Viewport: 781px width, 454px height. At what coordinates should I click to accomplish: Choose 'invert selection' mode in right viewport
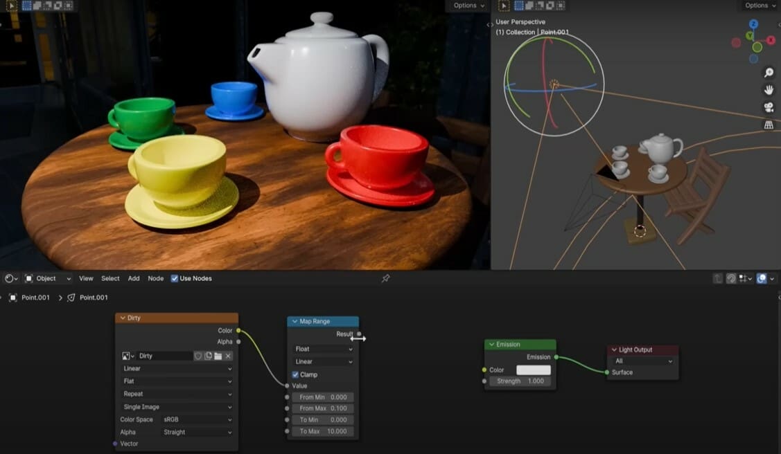pos(550,6)
